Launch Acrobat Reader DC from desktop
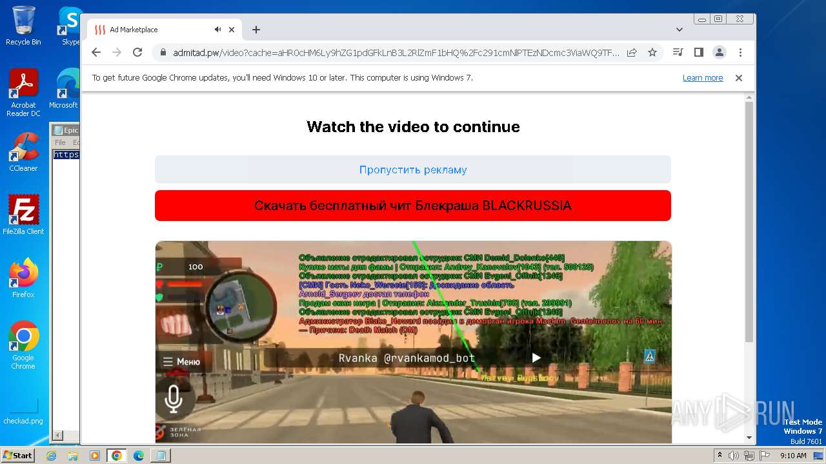 pos(23,93)
